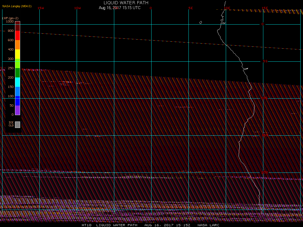Choose the dark green 200–250 legend swatch
303x227 pixels.
coord(18,73)
